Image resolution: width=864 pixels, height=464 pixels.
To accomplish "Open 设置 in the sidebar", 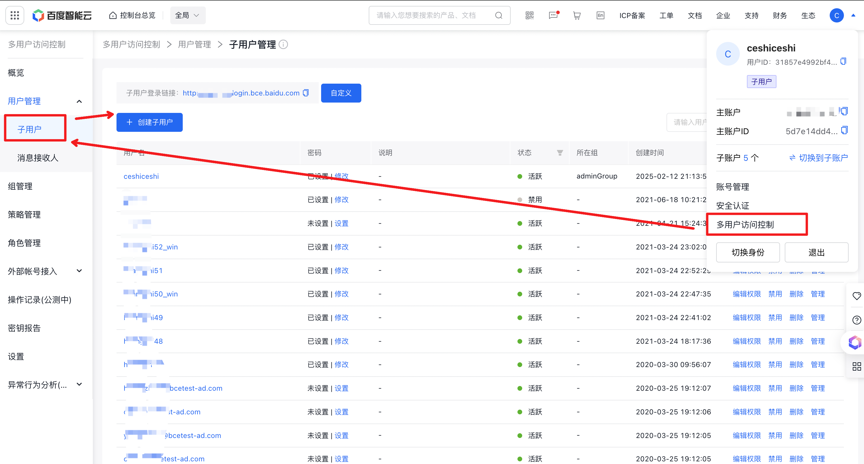I will [16, 356].
